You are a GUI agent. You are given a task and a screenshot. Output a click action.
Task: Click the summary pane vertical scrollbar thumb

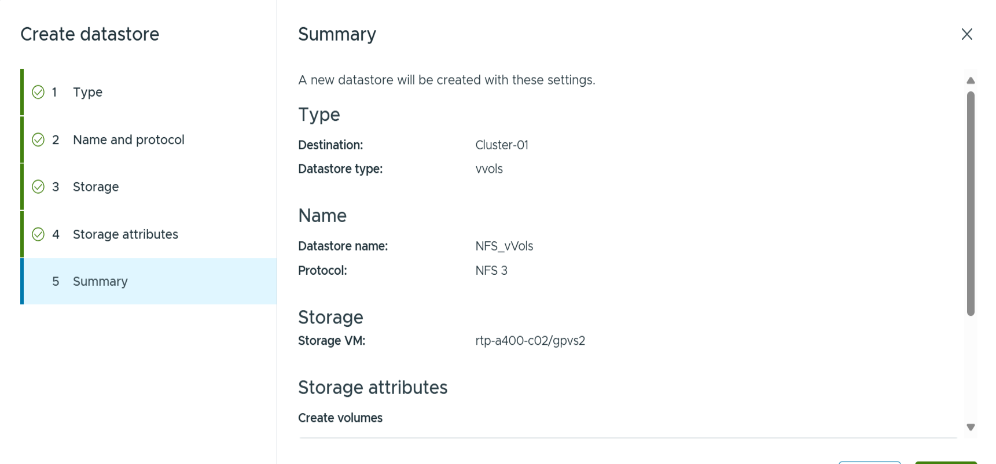(971, 202)
